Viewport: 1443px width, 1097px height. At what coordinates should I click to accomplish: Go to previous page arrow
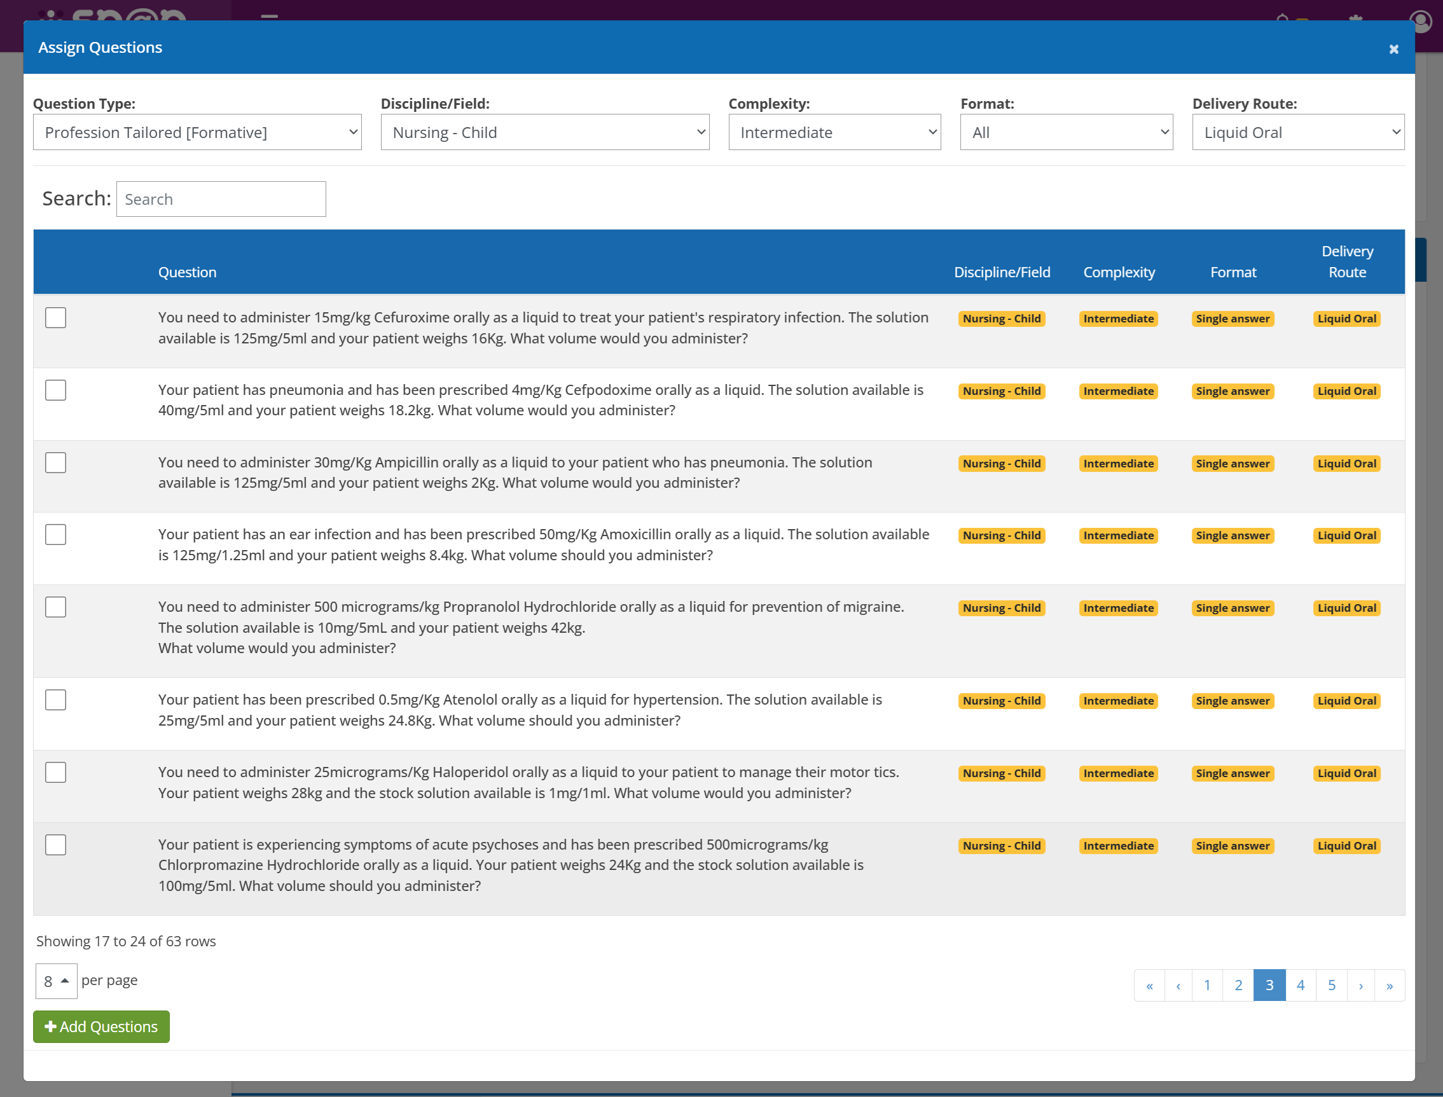[1178, 985]
